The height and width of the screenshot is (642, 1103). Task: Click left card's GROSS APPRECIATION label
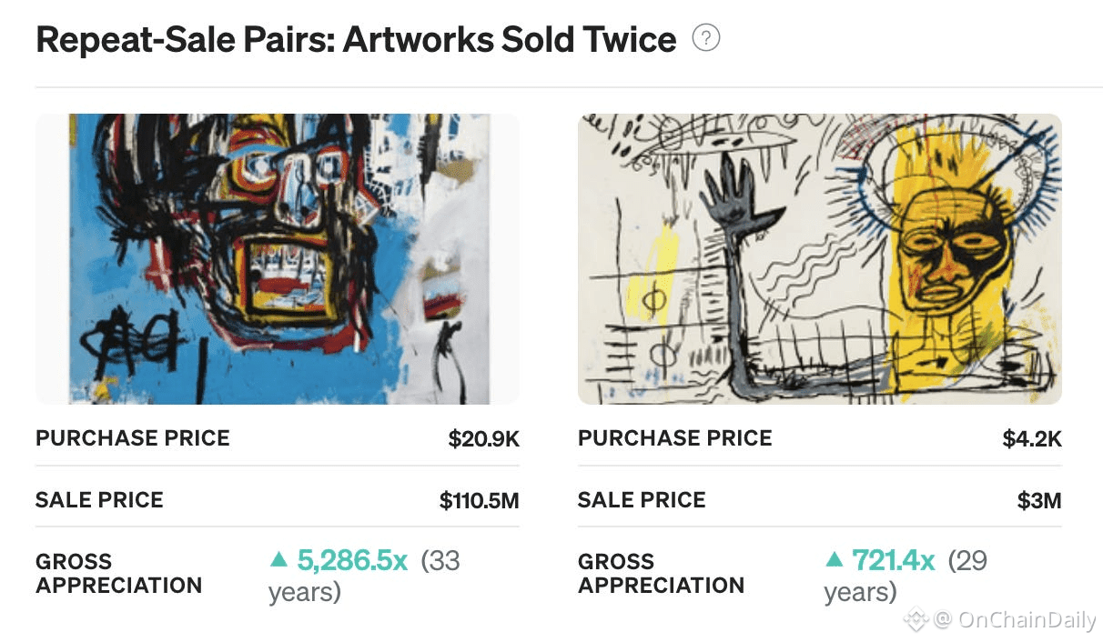pyautogui.click(x=118, y=573)
